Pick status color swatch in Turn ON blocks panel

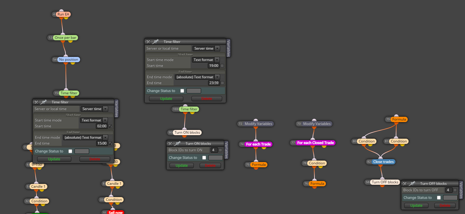point(216,158)
